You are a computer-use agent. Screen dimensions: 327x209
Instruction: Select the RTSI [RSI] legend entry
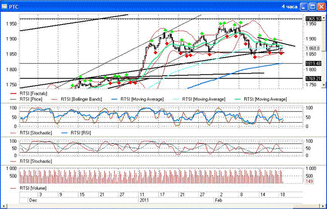[x=76, y=133]
